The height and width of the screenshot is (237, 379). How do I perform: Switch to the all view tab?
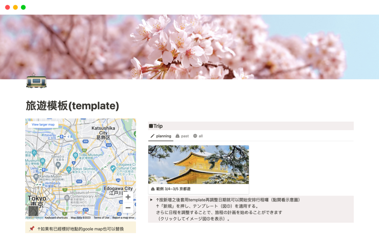198,136
